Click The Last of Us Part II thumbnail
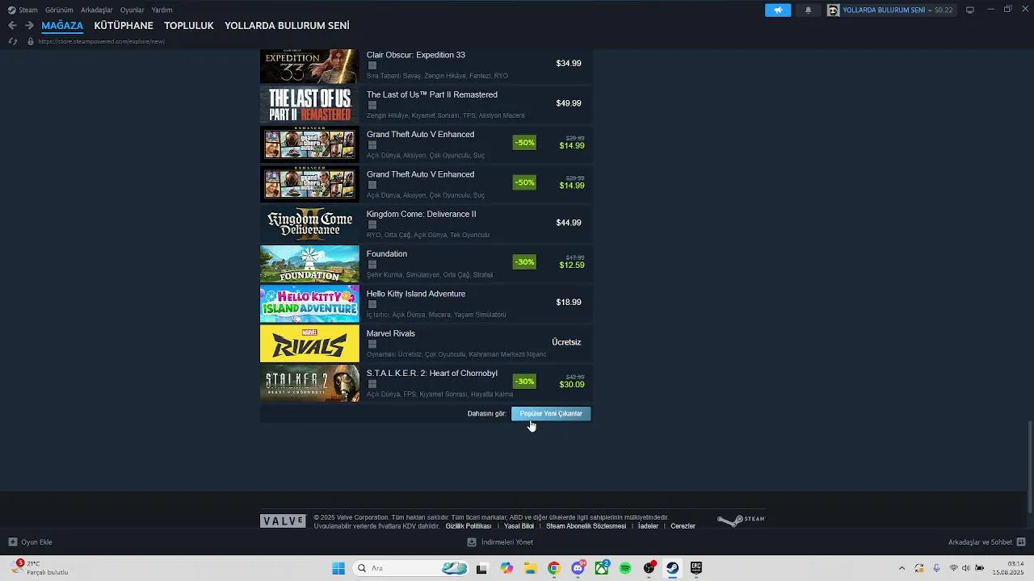 tap(309, 104)
